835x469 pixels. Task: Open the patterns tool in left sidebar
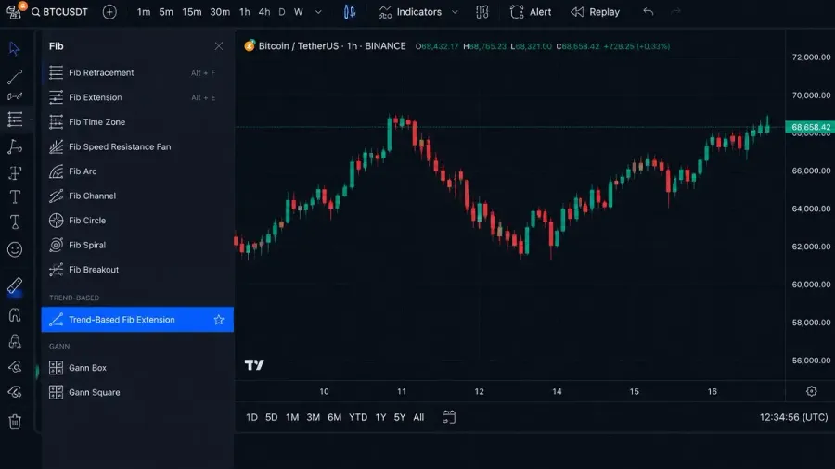(14, 146)
